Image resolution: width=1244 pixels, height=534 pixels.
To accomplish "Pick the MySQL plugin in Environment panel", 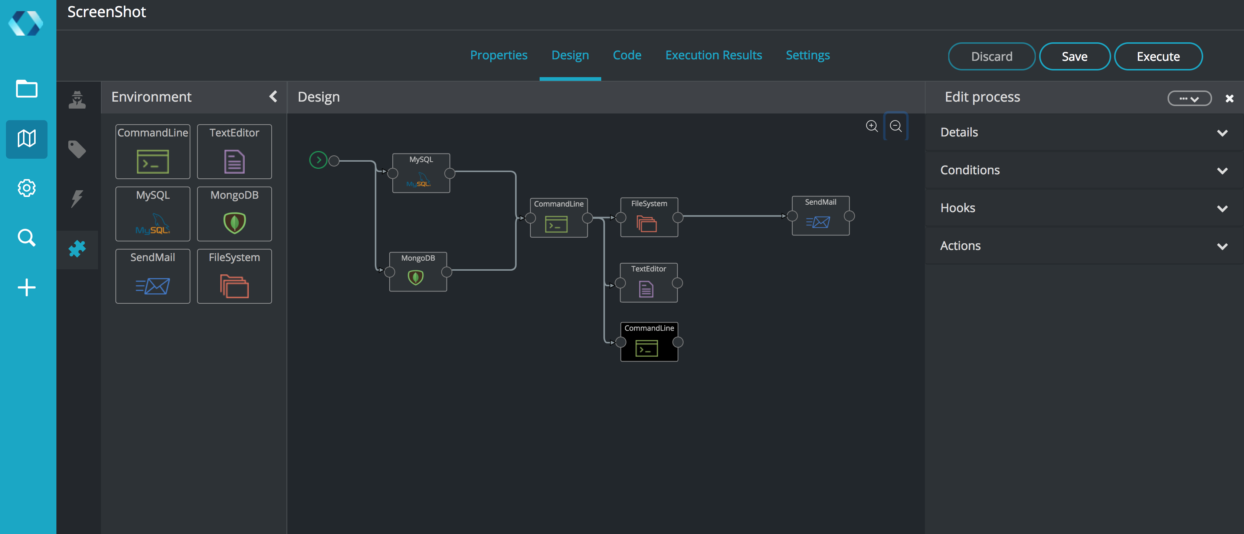I will (153, 214).
